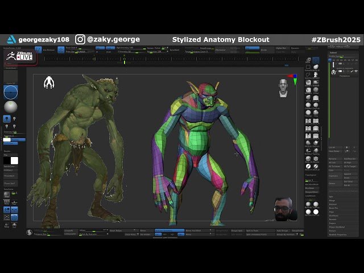Image resolution: width=364 pixels, height=273 pixels.
Task: Toggle the boolean switch on first subtool row
Action: [340, 64]
